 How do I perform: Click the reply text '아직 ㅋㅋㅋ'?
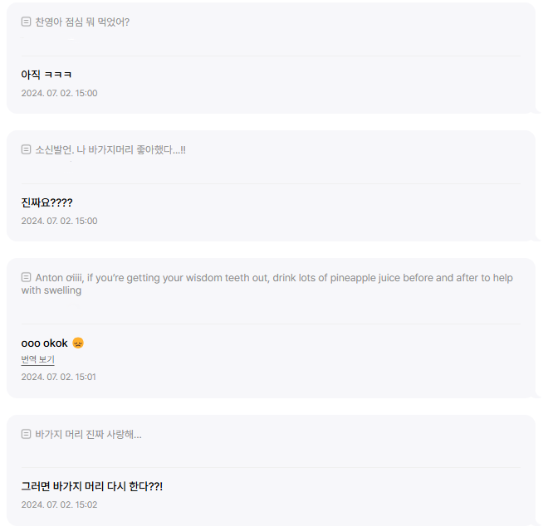[46, 75]
